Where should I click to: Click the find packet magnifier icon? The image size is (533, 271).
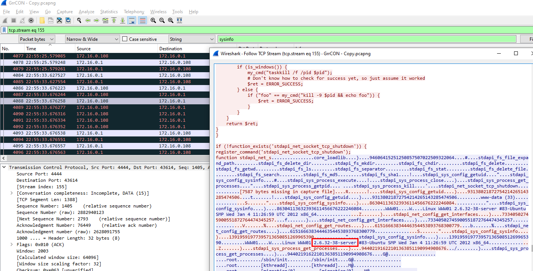pos(79,20)
